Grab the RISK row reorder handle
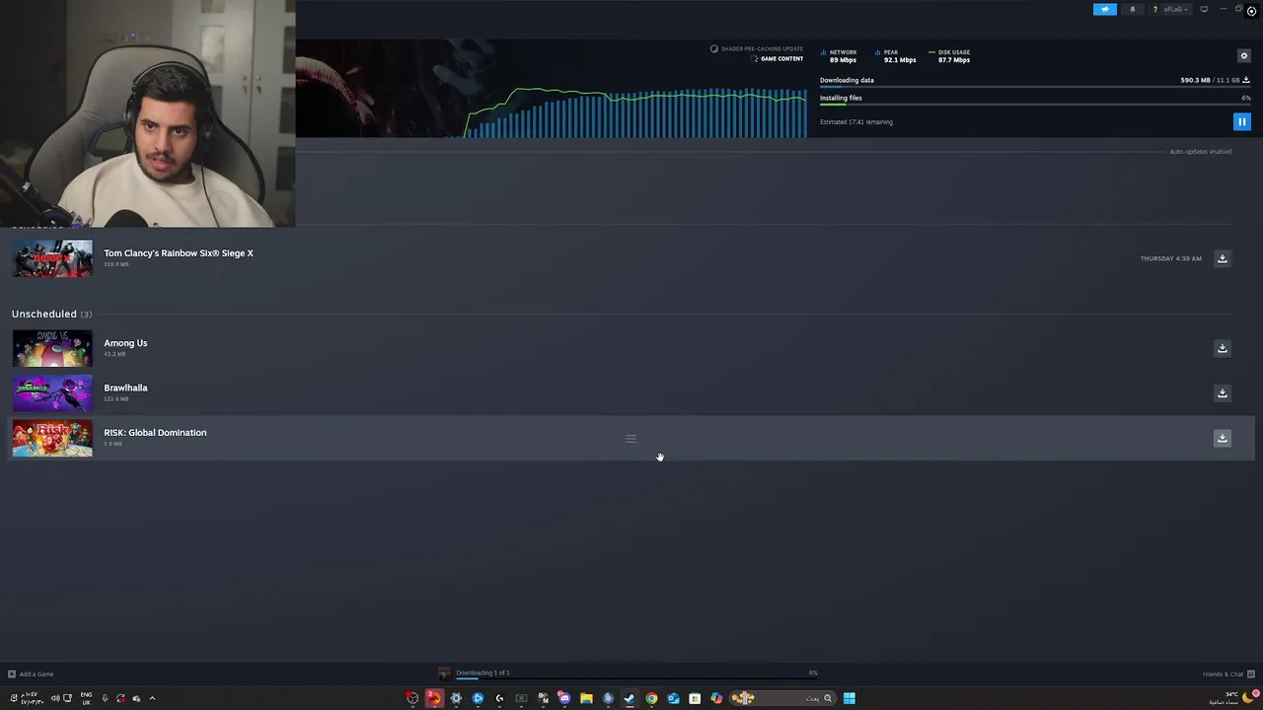The height and width of the screenshot is (710, 1263). (x=631, y=439)
